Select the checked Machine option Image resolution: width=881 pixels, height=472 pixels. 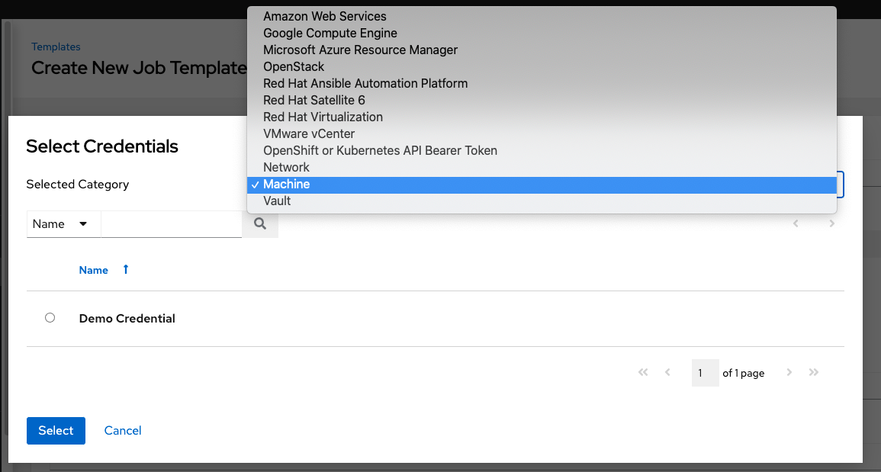click(542, 185)
